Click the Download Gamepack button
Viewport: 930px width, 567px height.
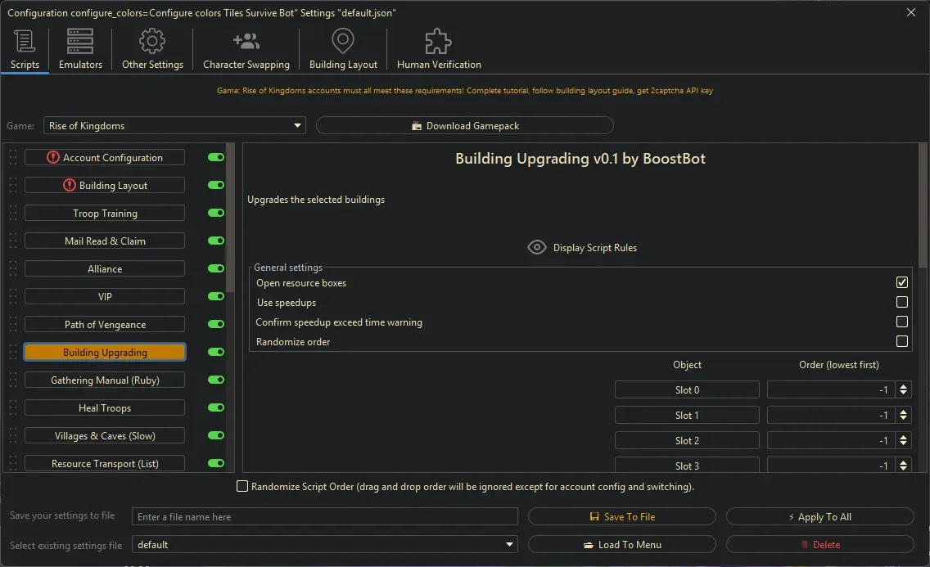coord(465,124)
